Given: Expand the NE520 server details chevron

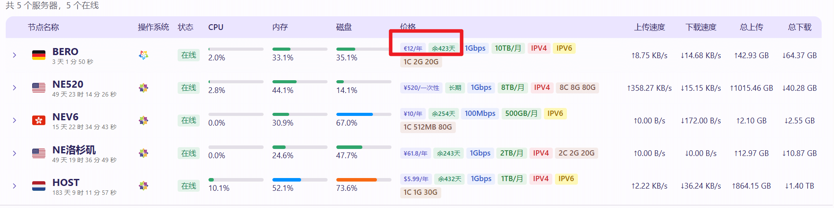Looking at the screenshot, I should pyautogui.click(x=15, y=88).
